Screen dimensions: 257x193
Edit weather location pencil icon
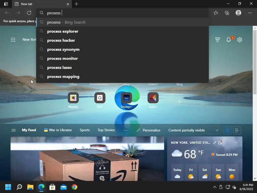[x=215, y=142]
